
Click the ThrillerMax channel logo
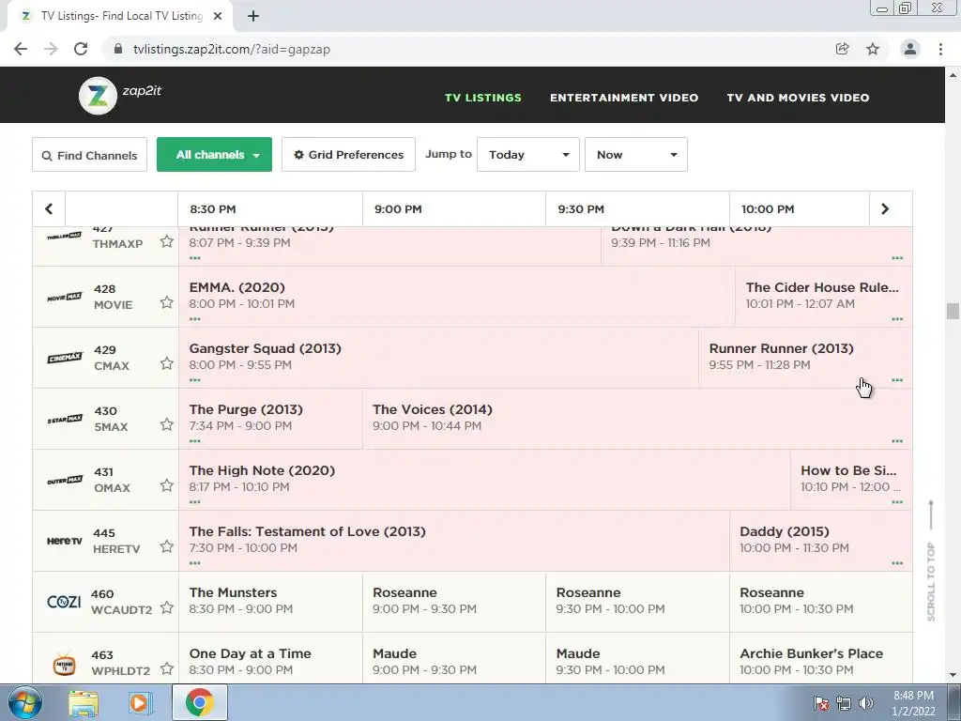tap(65, 236)
